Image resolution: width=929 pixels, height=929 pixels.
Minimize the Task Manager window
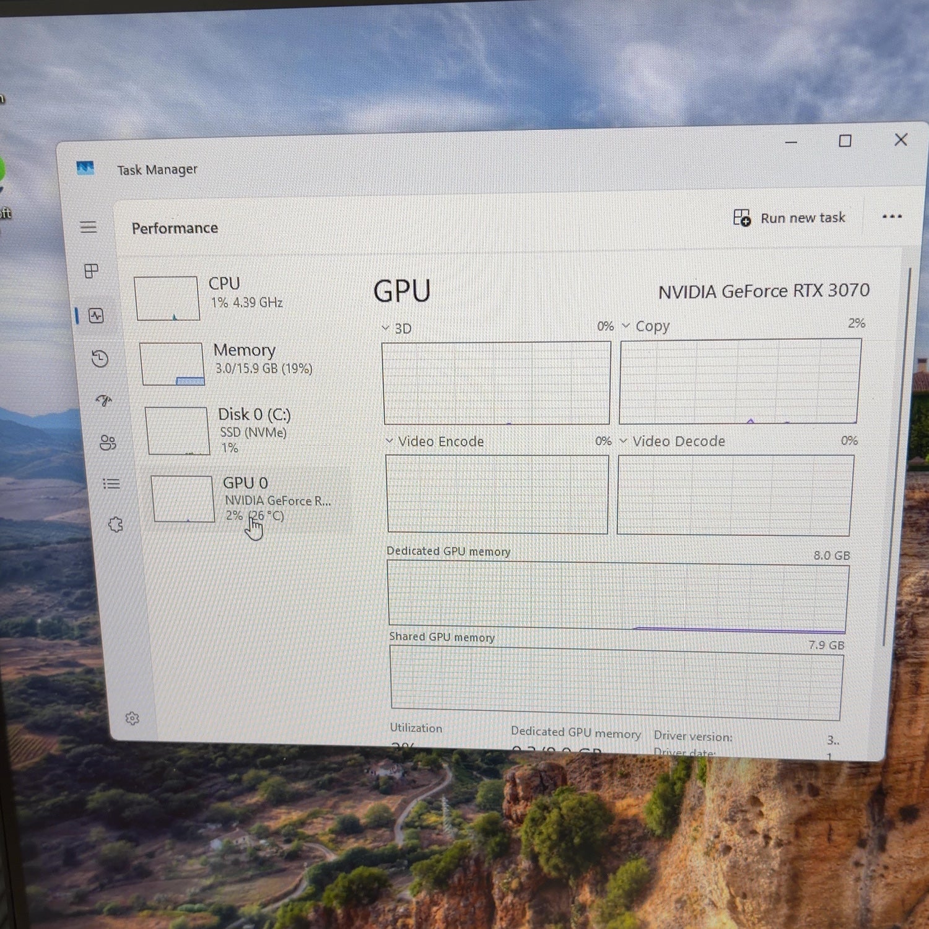click(791, 142)
